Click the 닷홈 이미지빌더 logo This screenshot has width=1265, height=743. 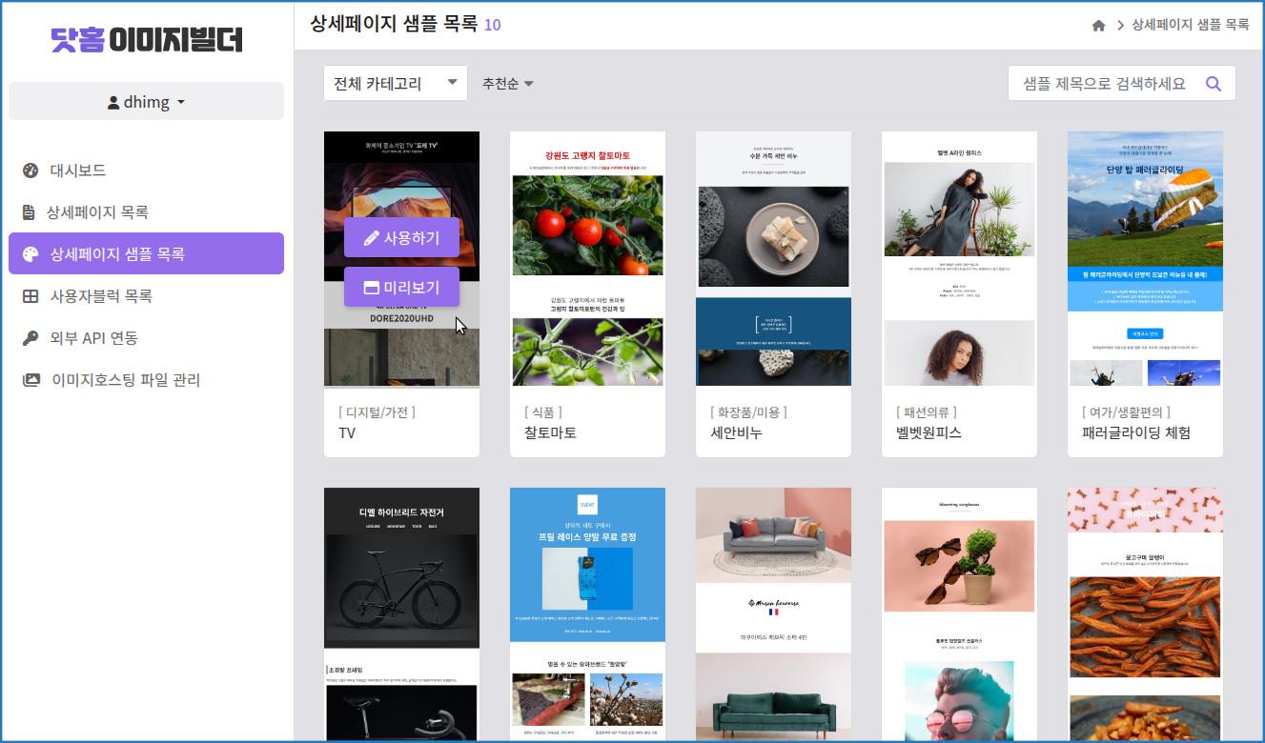pos(146,39)
